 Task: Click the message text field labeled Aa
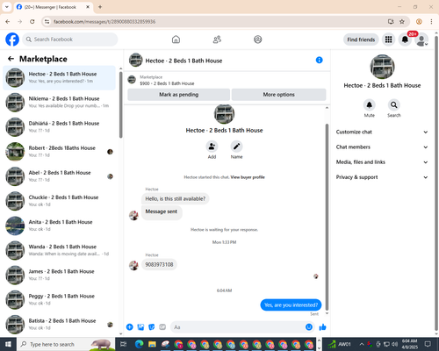[x=238, y=327]
